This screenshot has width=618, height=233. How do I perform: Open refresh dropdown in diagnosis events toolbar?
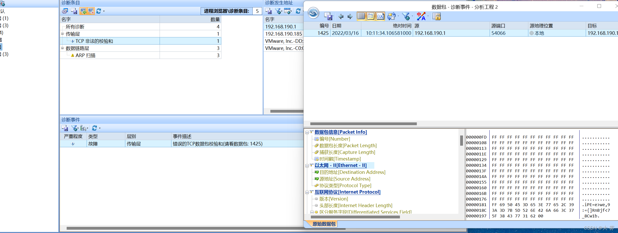(x=100, y=128)
